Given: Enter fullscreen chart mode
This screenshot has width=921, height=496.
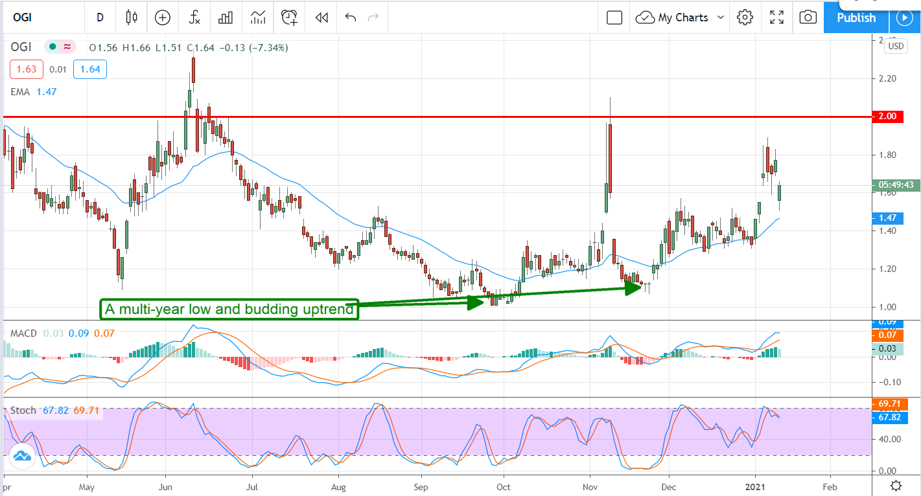Looking at the screenshot, I should (776, 17).
